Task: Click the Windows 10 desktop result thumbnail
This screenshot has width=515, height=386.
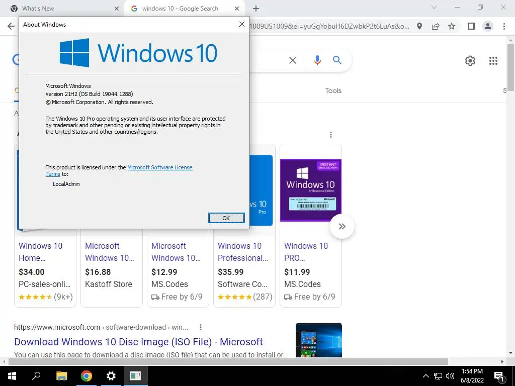Action: 318,340
